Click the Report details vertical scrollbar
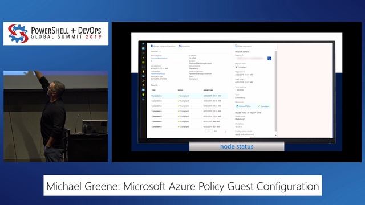The width and height of the screenshot is (365, 205). click(x=276, y=91)
